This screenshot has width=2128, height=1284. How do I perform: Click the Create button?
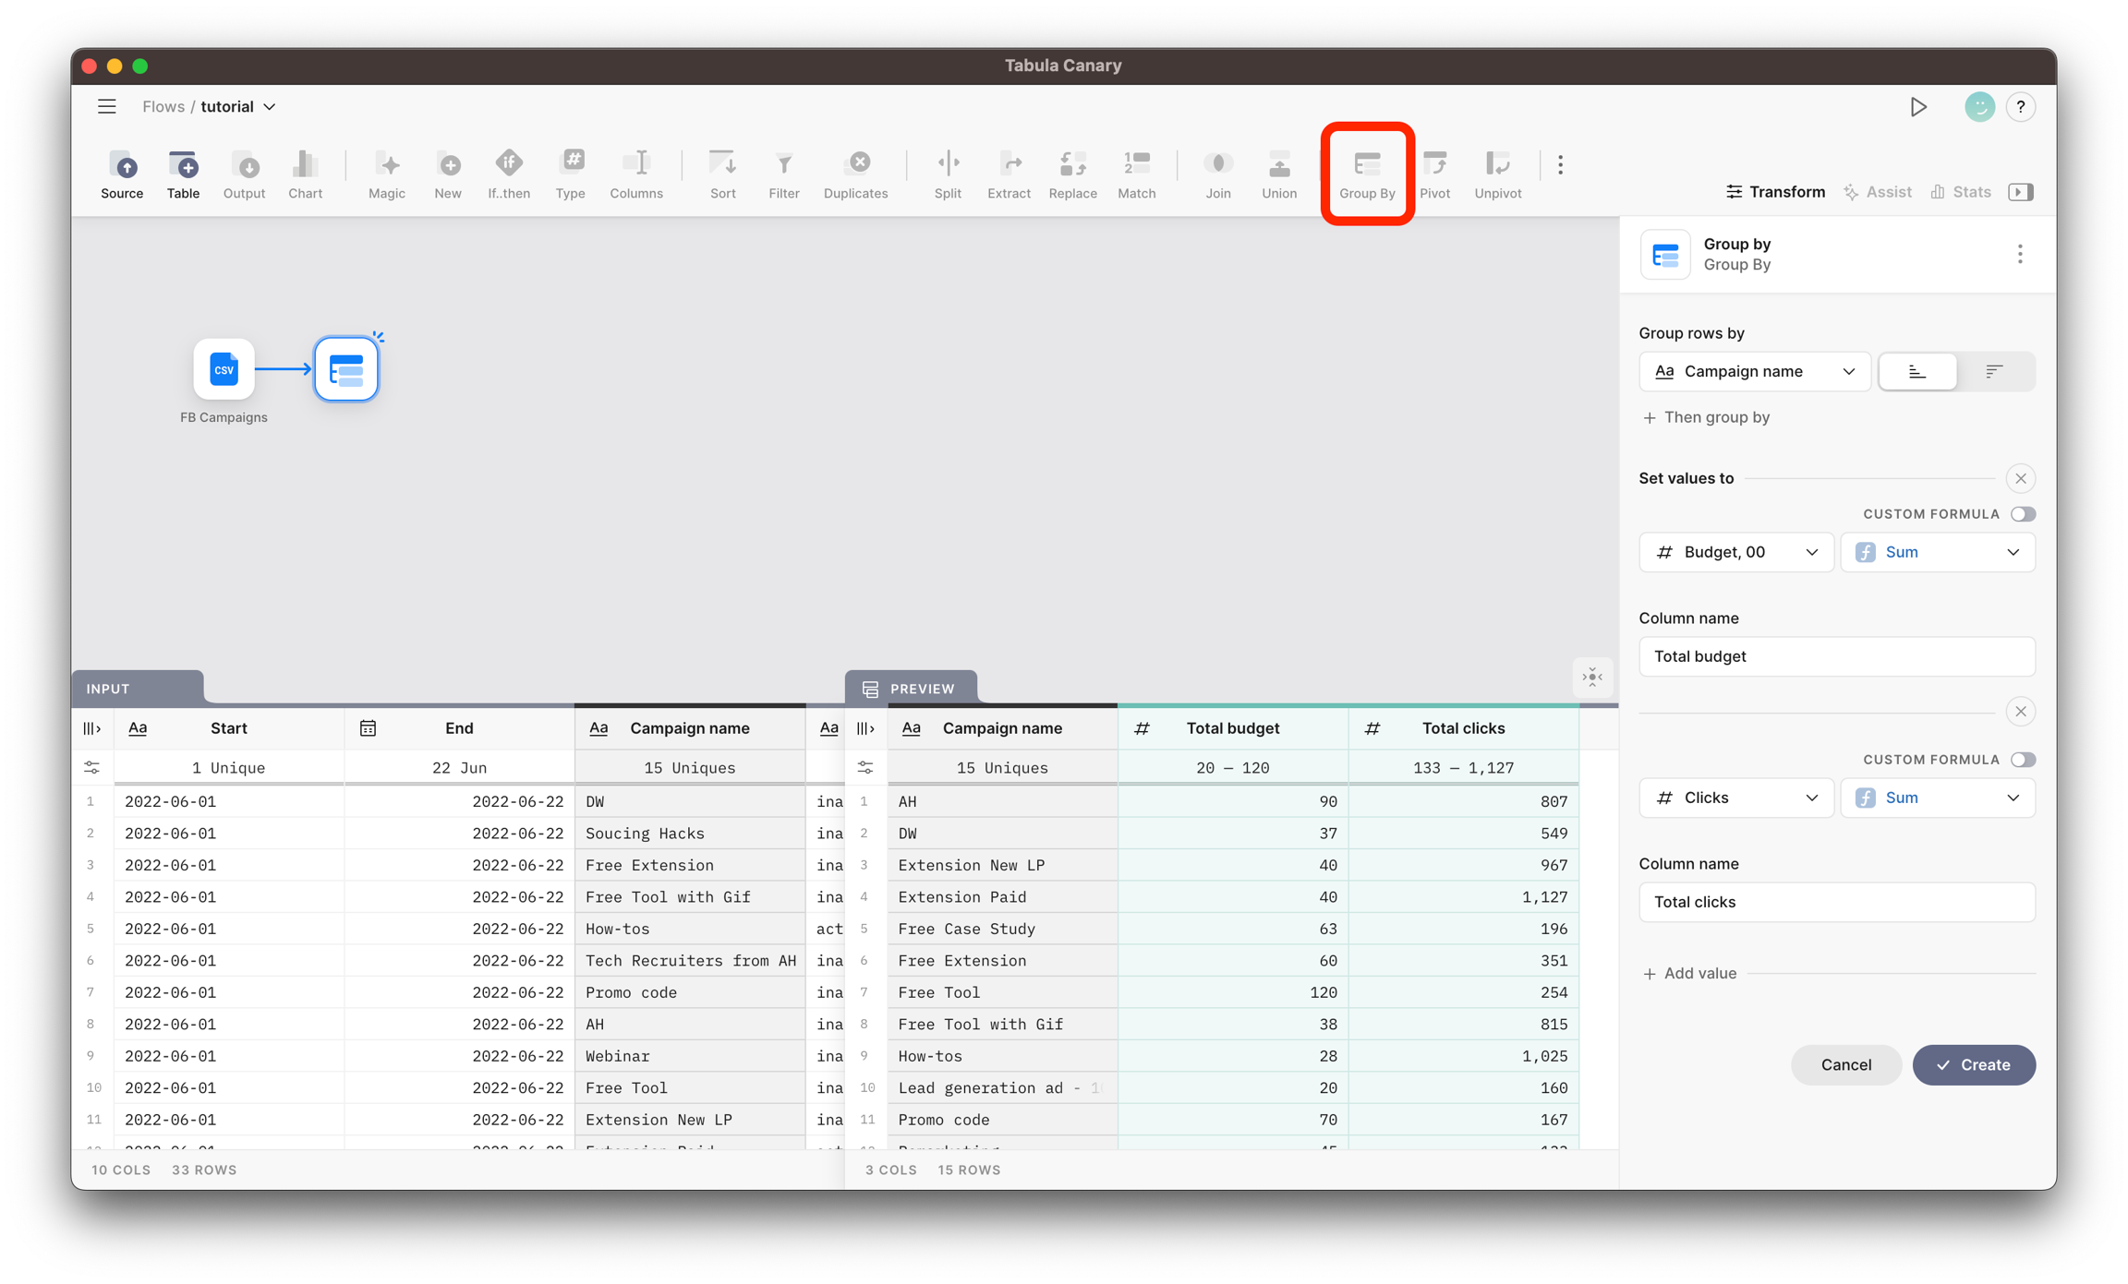pyautogui.click(x=1973, y=1064)
